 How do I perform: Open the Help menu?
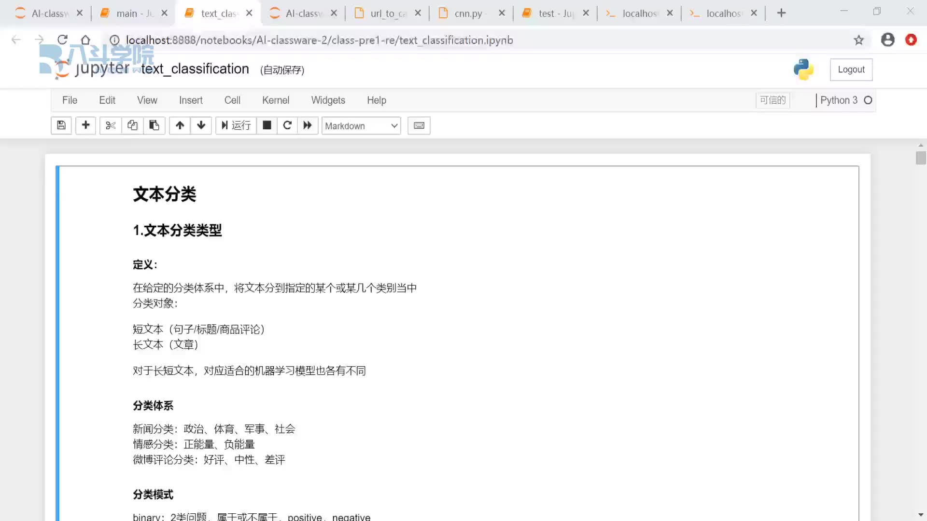[x=377, y=100]
